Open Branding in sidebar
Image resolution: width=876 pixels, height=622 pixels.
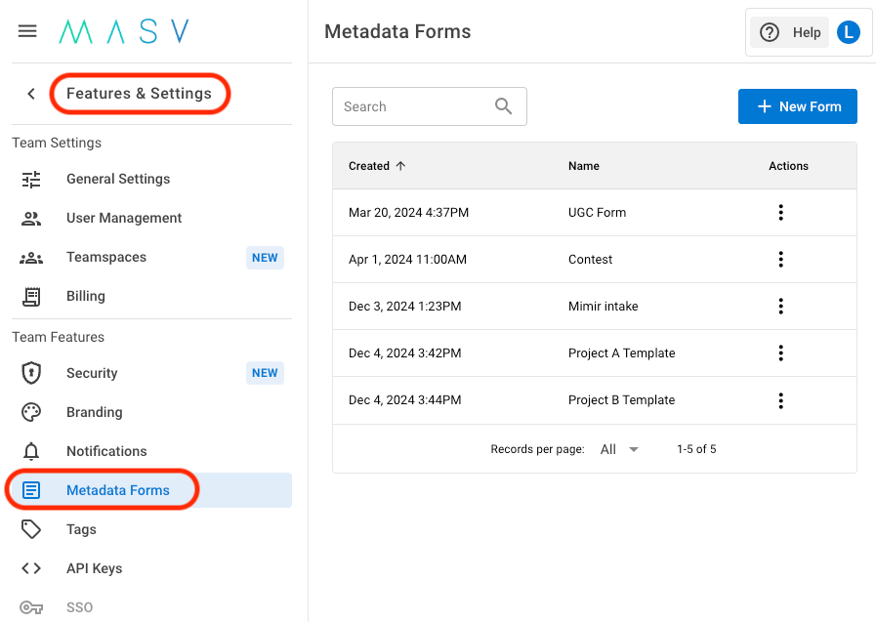(x=151, y=412)
